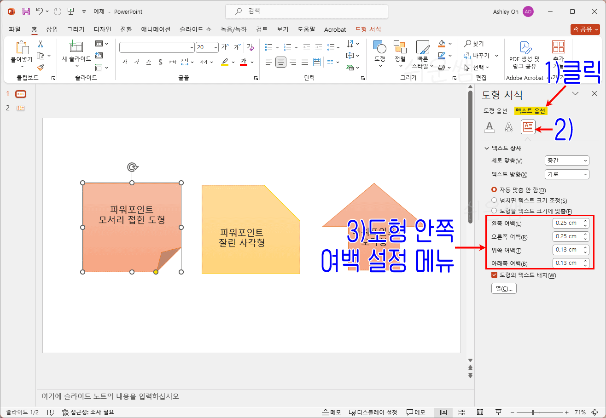Viewport: 606px width, 418px height.
Task: Switch to the 도형 옵션 tab in the pane
Action: coord(495,111)
